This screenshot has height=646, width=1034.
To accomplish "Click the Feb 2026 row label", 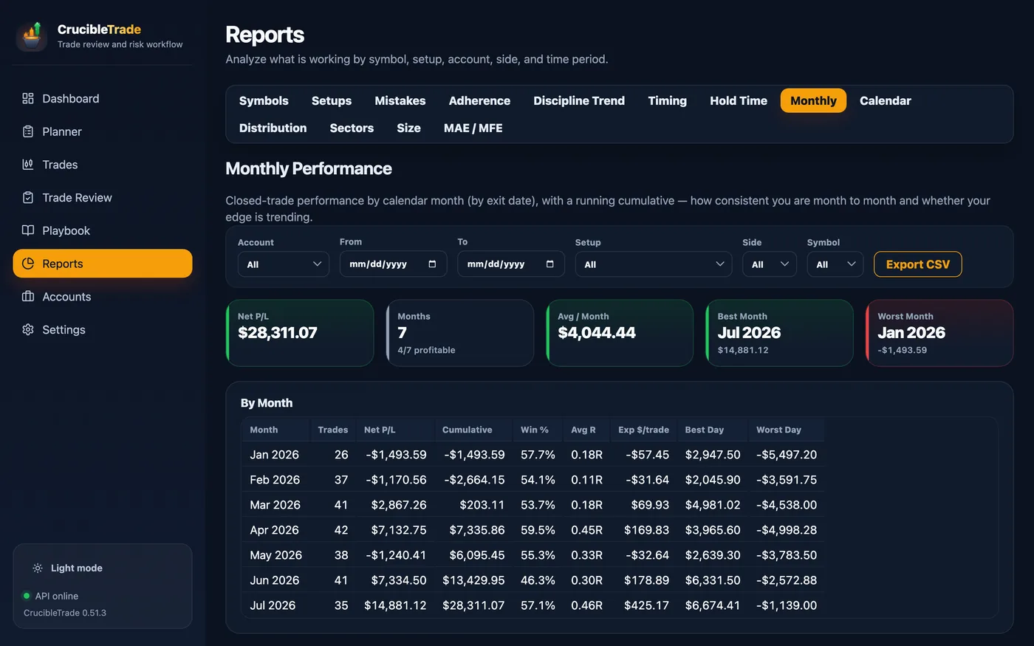I will [275, 480].
